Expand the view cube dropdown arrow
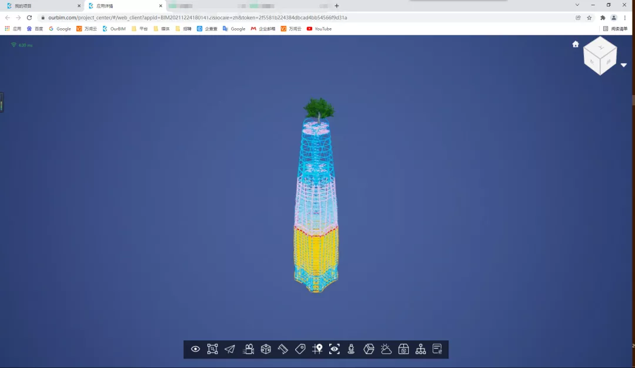Viewport: 635px width, 368px height. click(x=624, y=65)
